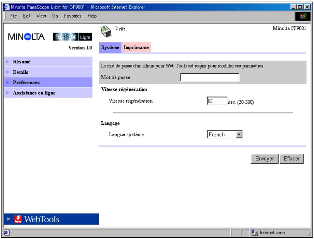Open Assistance en ligne
The height and width of the screenshot is (239, 314).
coord(48,93)
